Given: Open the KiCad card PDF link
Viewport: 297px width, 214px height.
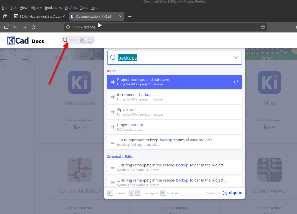Looking at the screenshot, I should [269, 127].
